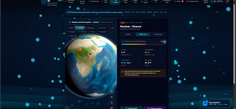The width and height of the screenshot is (236, 109).
Task: Select the Bangkok city chip
Action: click(72, 32)
